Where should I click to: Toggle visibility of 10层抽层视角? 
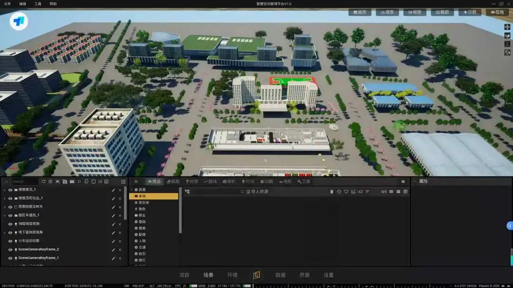[x=10, y=224]
